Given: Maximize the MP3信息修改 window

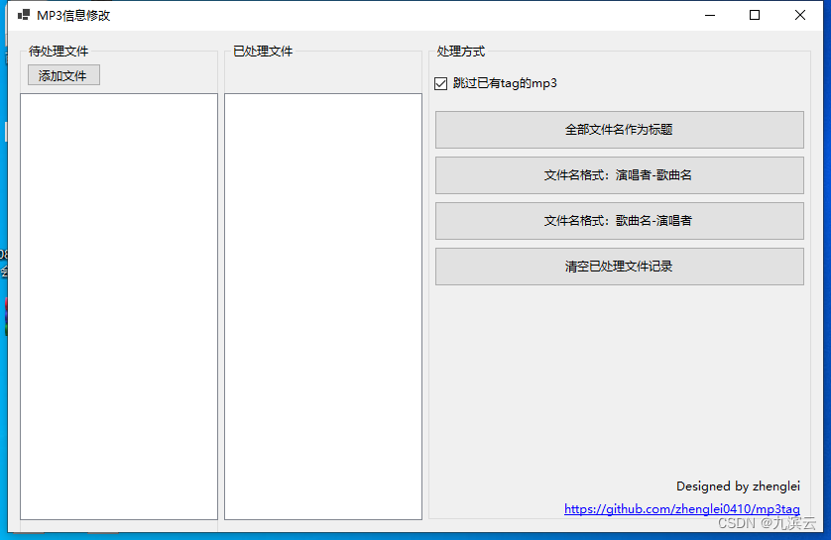Looking at the screenshot, I should [x=755, y=15].
